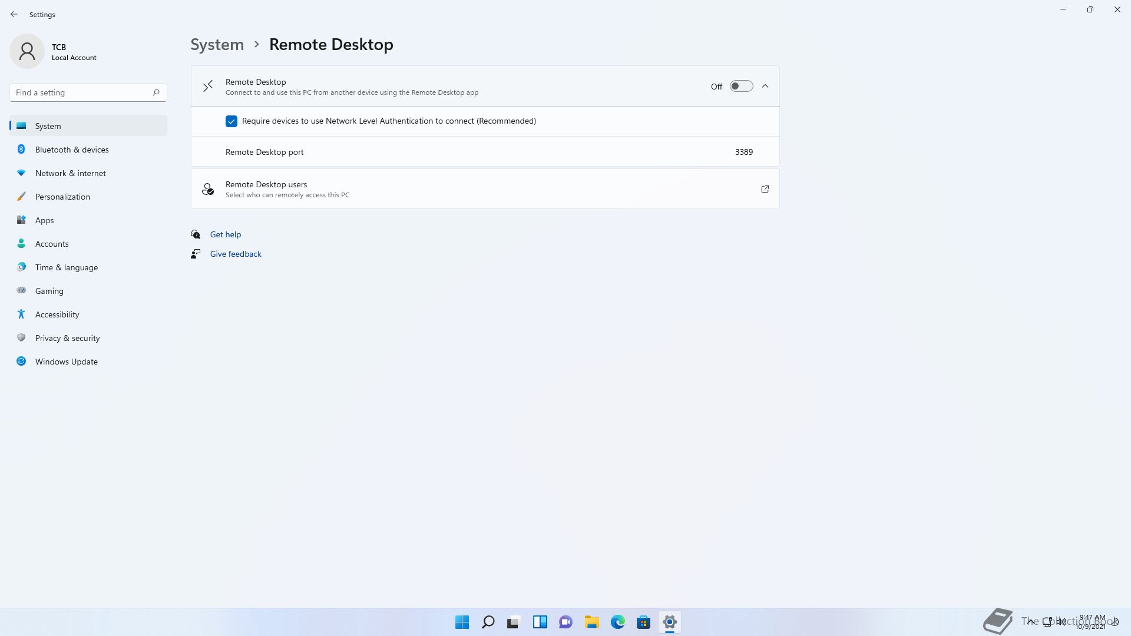Toggle the Remote Desktop switch on

(741, 86)
